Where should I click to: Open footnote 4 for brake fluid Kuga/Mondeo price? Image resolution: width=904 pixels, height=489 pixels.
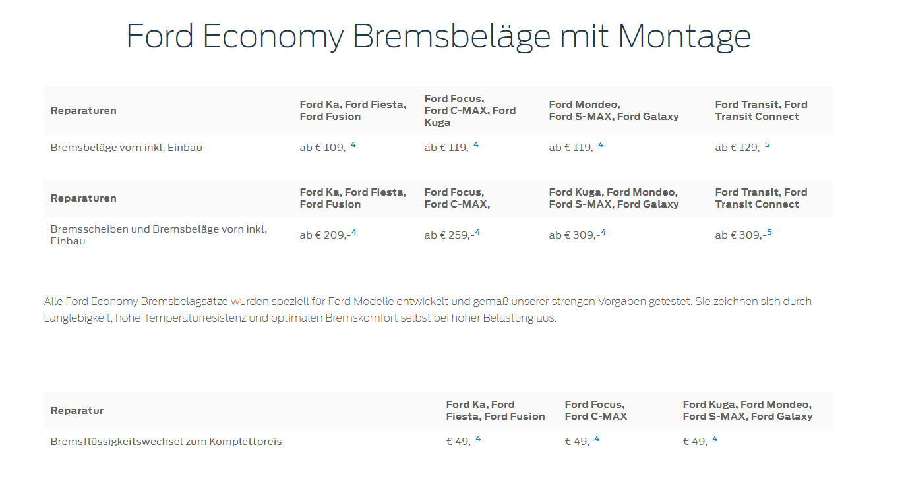715,439
